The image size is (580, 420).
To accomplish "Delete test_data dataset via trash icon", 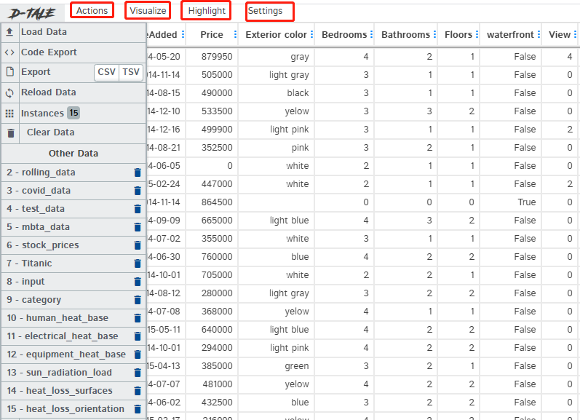I will [138, 209].
